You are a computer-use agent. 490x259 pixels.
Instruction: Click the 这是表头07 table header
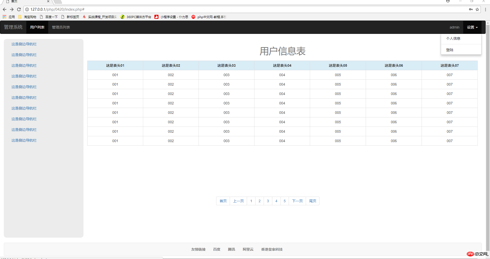coord(449,65)
